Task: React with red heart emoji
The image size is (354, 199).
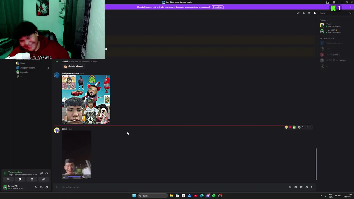Action: click(290, 127)
